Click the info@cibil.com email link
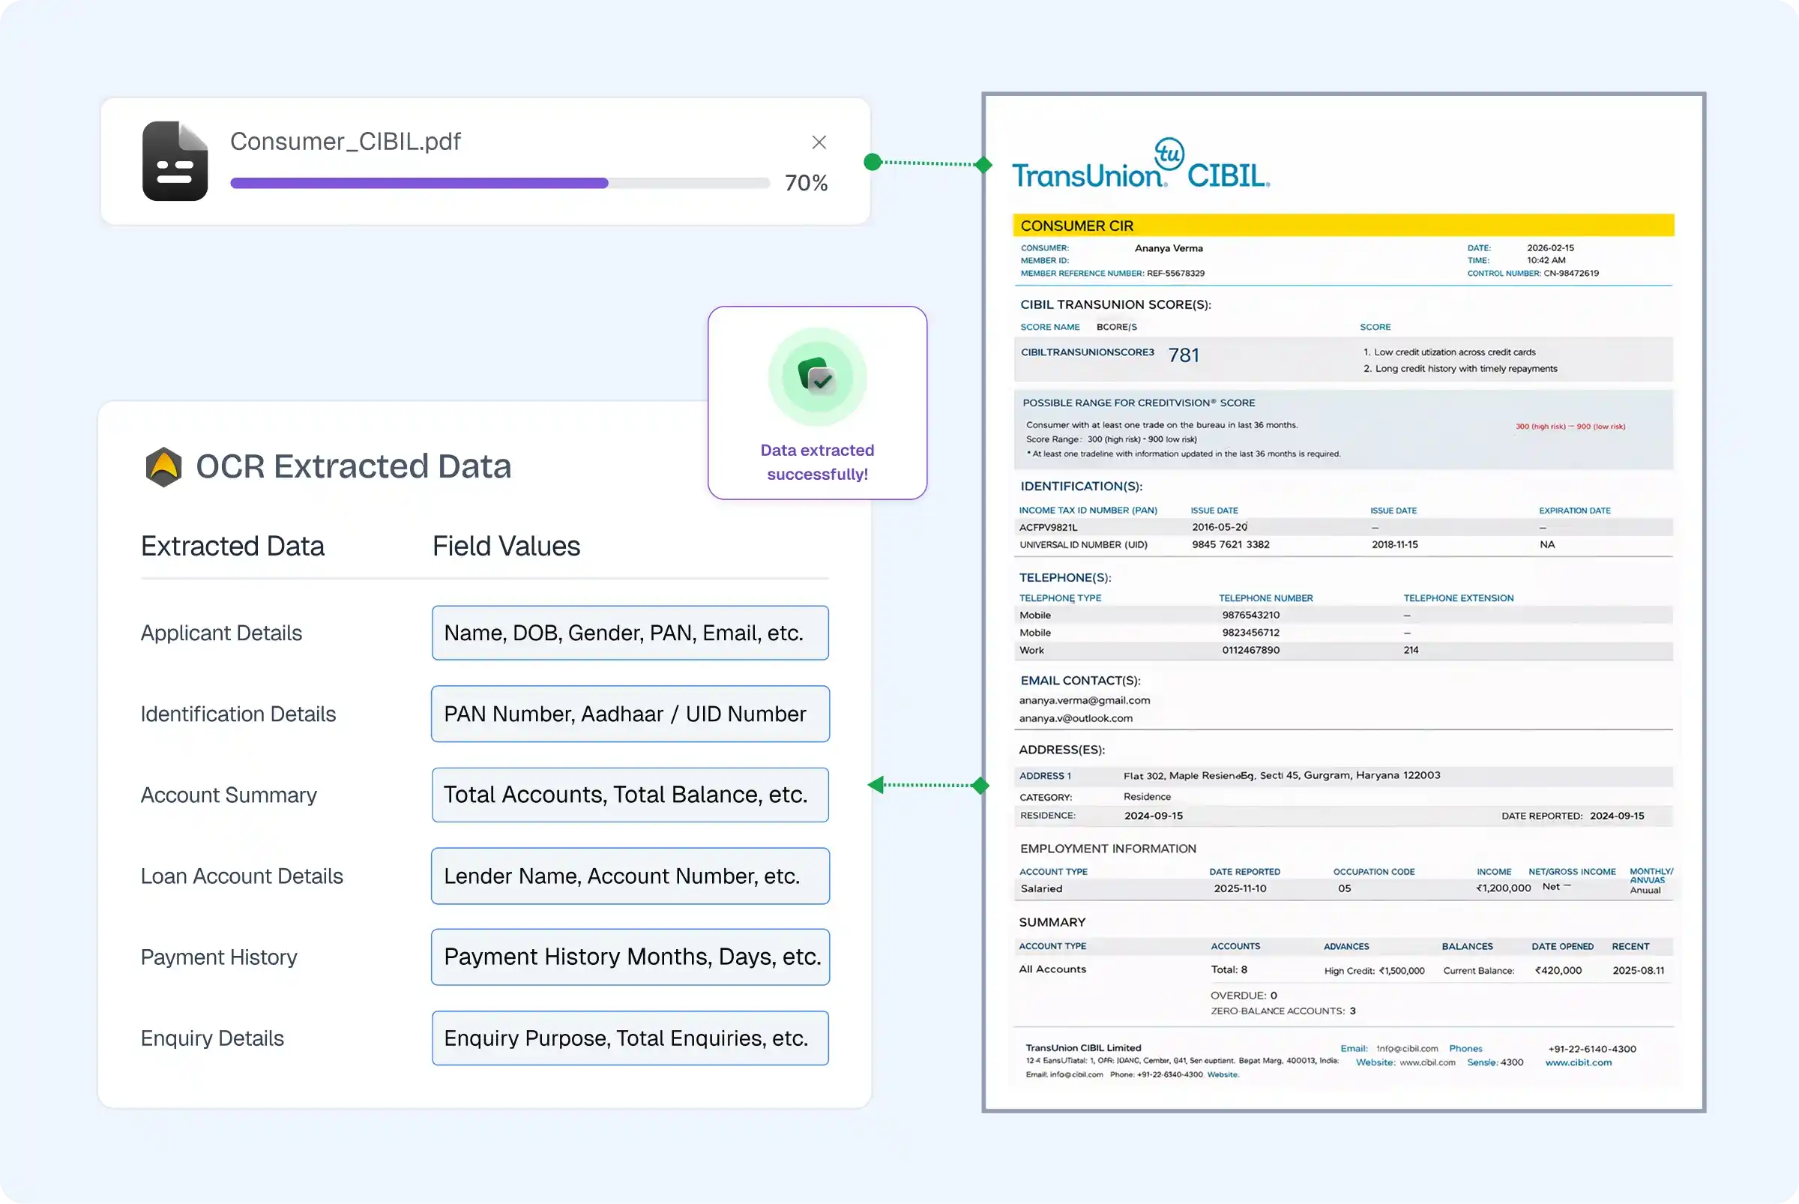The image size is (1799, 1204). pos(1408,1048)
